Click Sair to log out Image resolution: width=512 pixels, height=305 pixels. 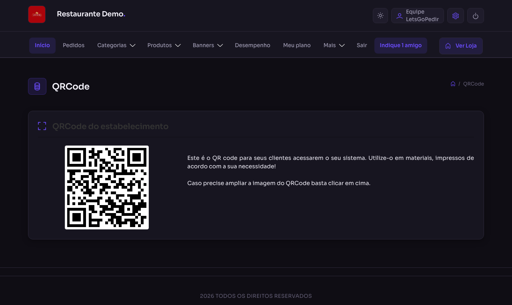click(x=362, y=46)
